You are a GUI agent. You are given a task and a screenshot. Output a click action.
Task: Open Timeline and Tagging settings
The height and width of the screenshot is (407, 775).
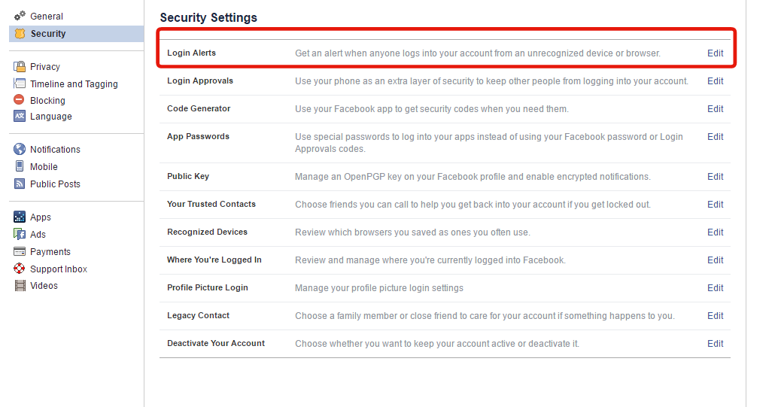[74, 84]
